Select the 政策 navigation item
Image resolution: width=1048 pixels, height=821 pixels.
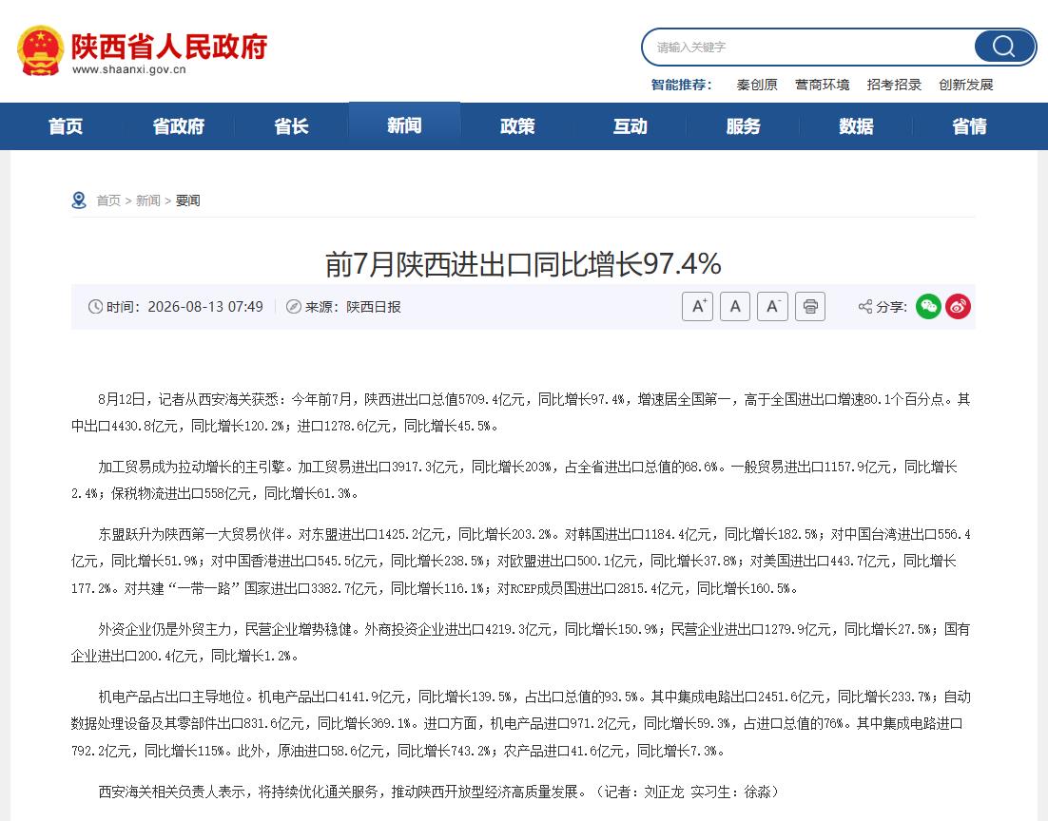pyautogui.click(x=517, y=126)
